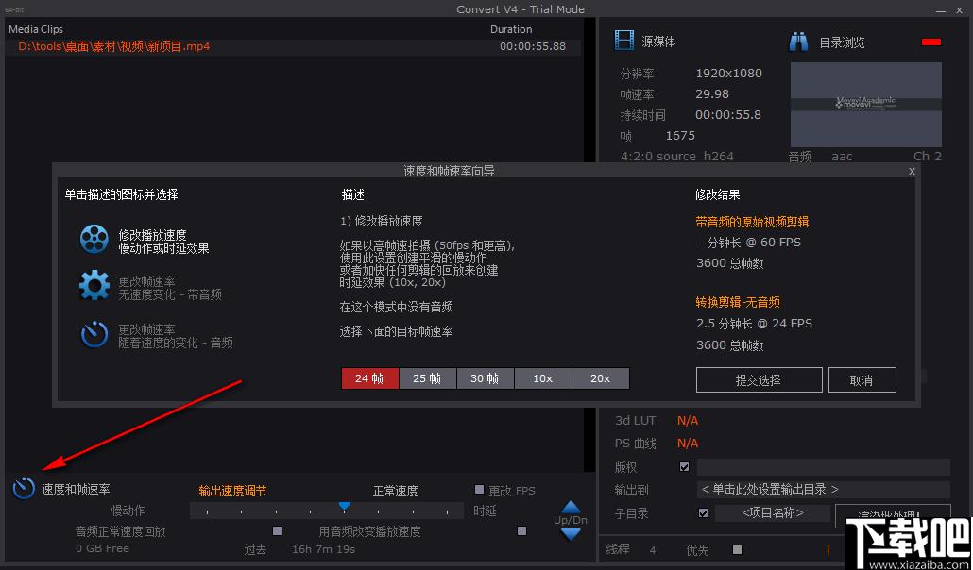Select the 25 帧 target frame rate
The image size is (973, 570).
[x=428, y=378]
